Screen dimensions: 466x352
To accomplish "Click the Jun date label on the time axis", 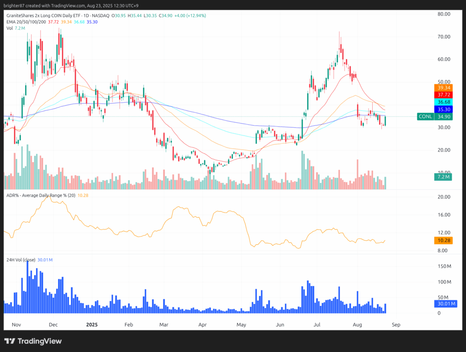I will pos(280,325).
